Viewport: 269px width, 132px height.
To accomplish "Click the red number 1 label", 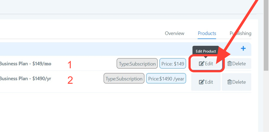I will pos(70,65).
